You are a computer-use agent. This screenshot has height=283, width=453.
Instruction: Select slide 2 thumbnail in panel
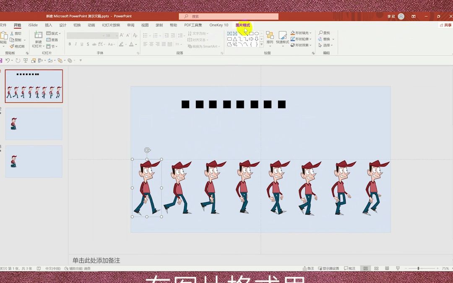point(34,124)
